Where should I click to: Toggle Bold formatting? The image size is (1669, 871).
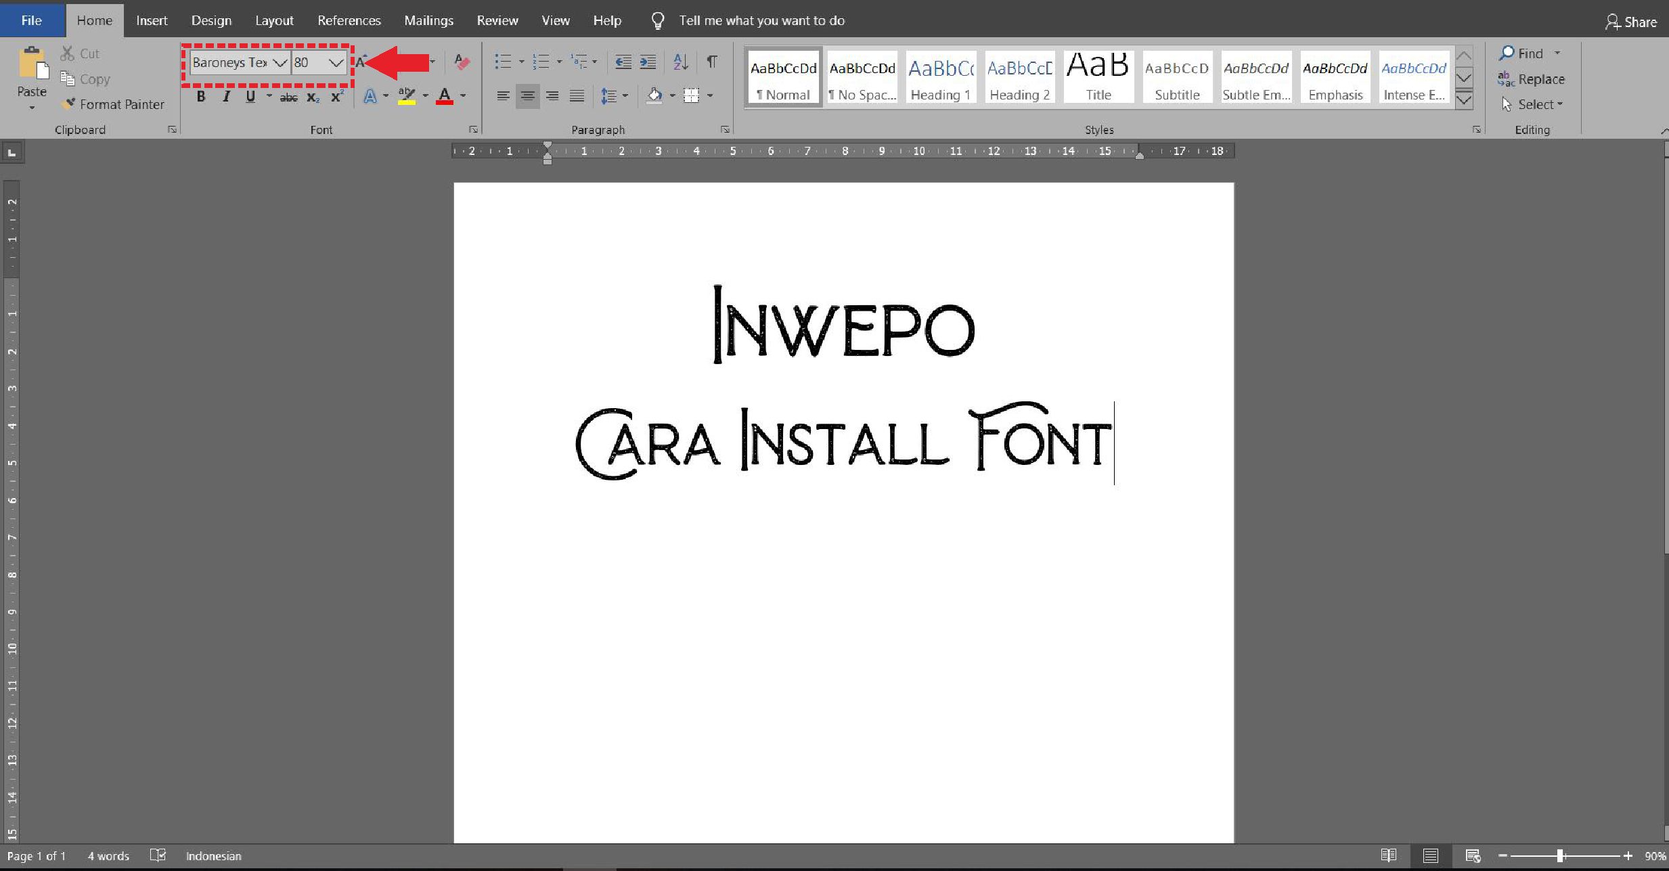tap(200, 97)
